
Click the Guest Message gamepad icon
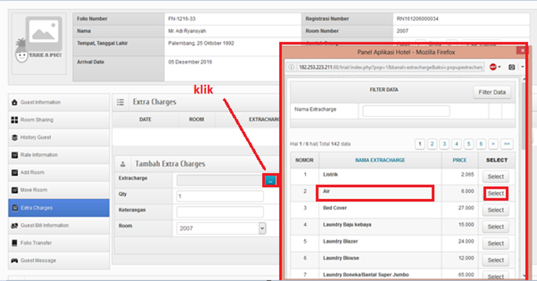tap(15, 260)
